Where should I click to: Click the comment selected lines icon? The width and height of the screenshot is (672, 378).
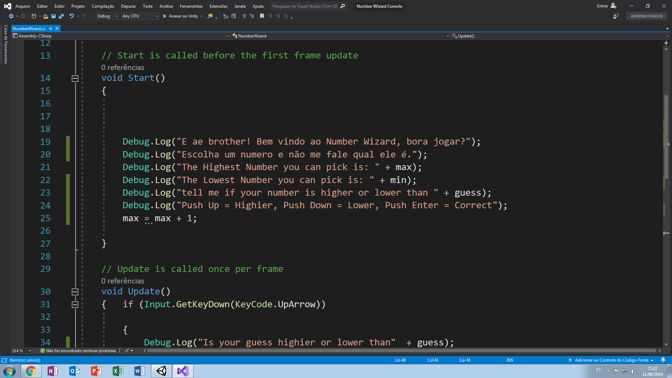(244, 16)
